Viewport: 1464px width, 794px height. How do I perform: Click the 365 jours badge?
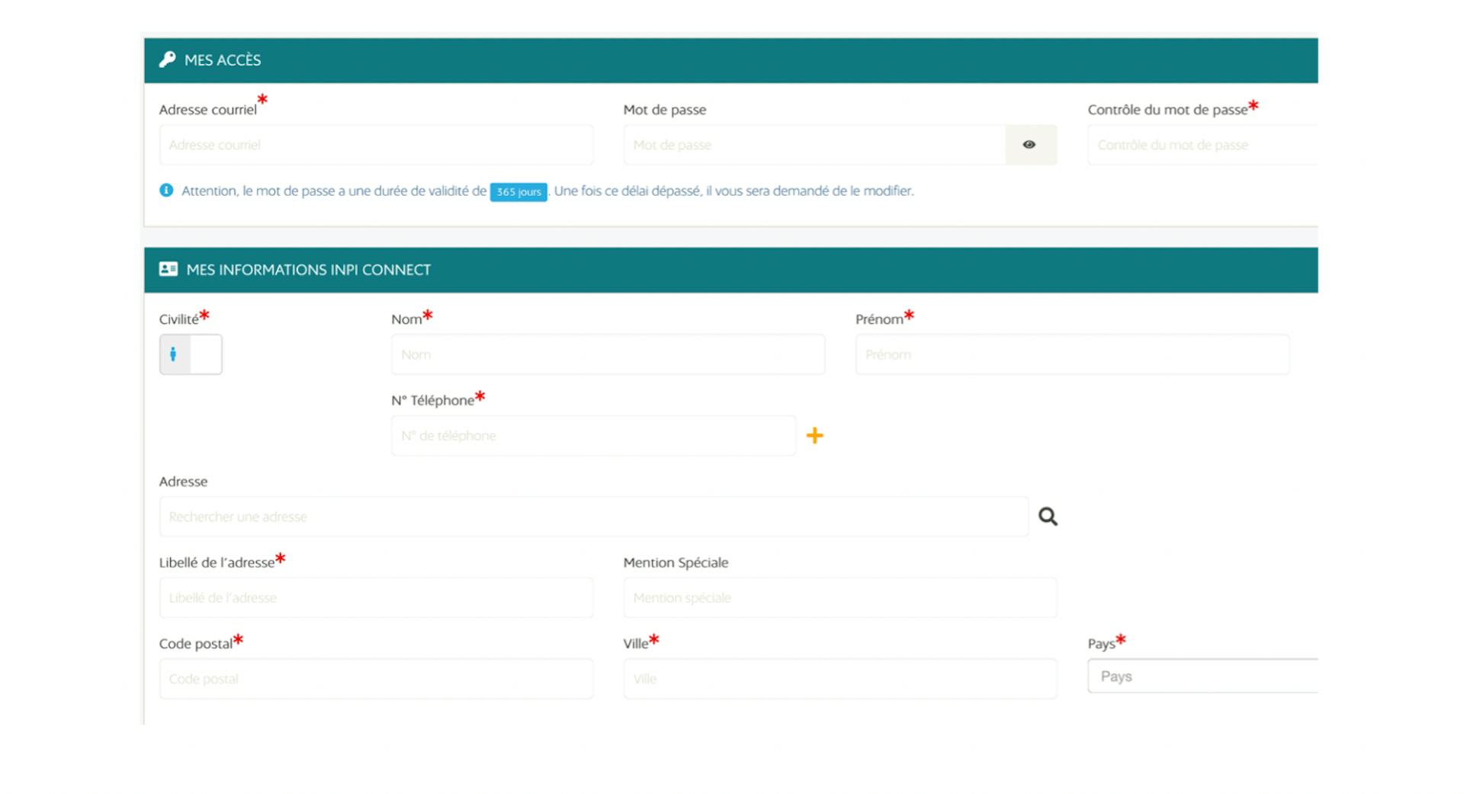point(518,192)
